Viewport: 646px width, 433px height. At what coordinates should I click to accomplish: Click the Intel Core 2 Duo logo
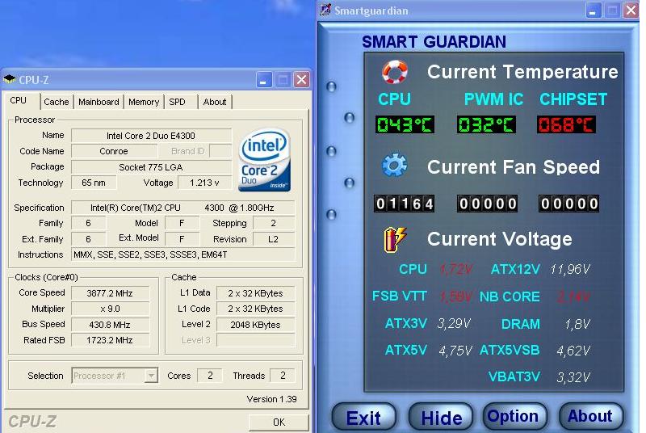(265, 160)
